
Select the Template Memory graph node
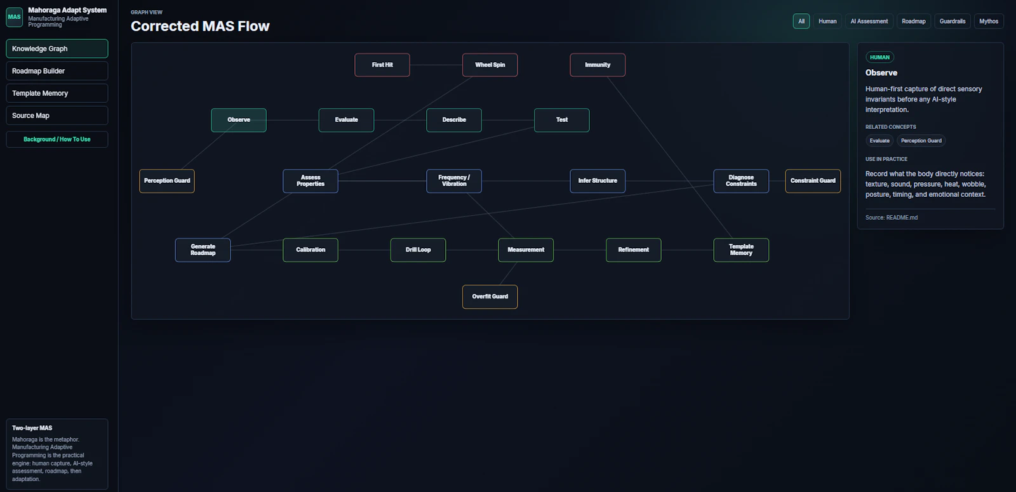click(741, 250)
